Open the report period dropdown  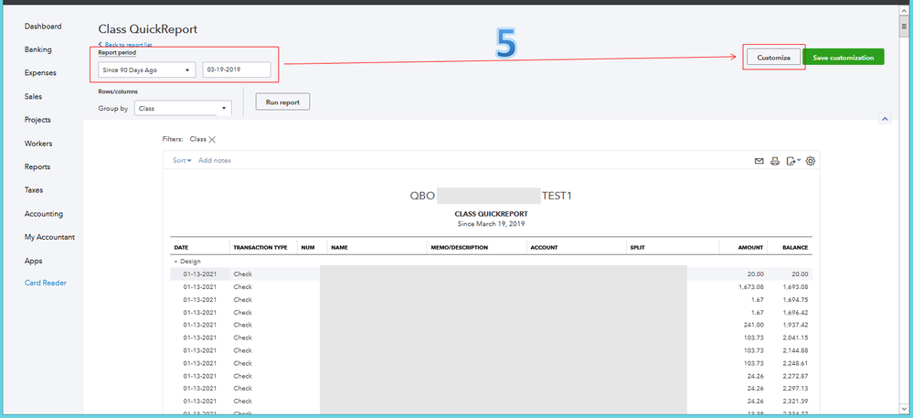(147, 70)
